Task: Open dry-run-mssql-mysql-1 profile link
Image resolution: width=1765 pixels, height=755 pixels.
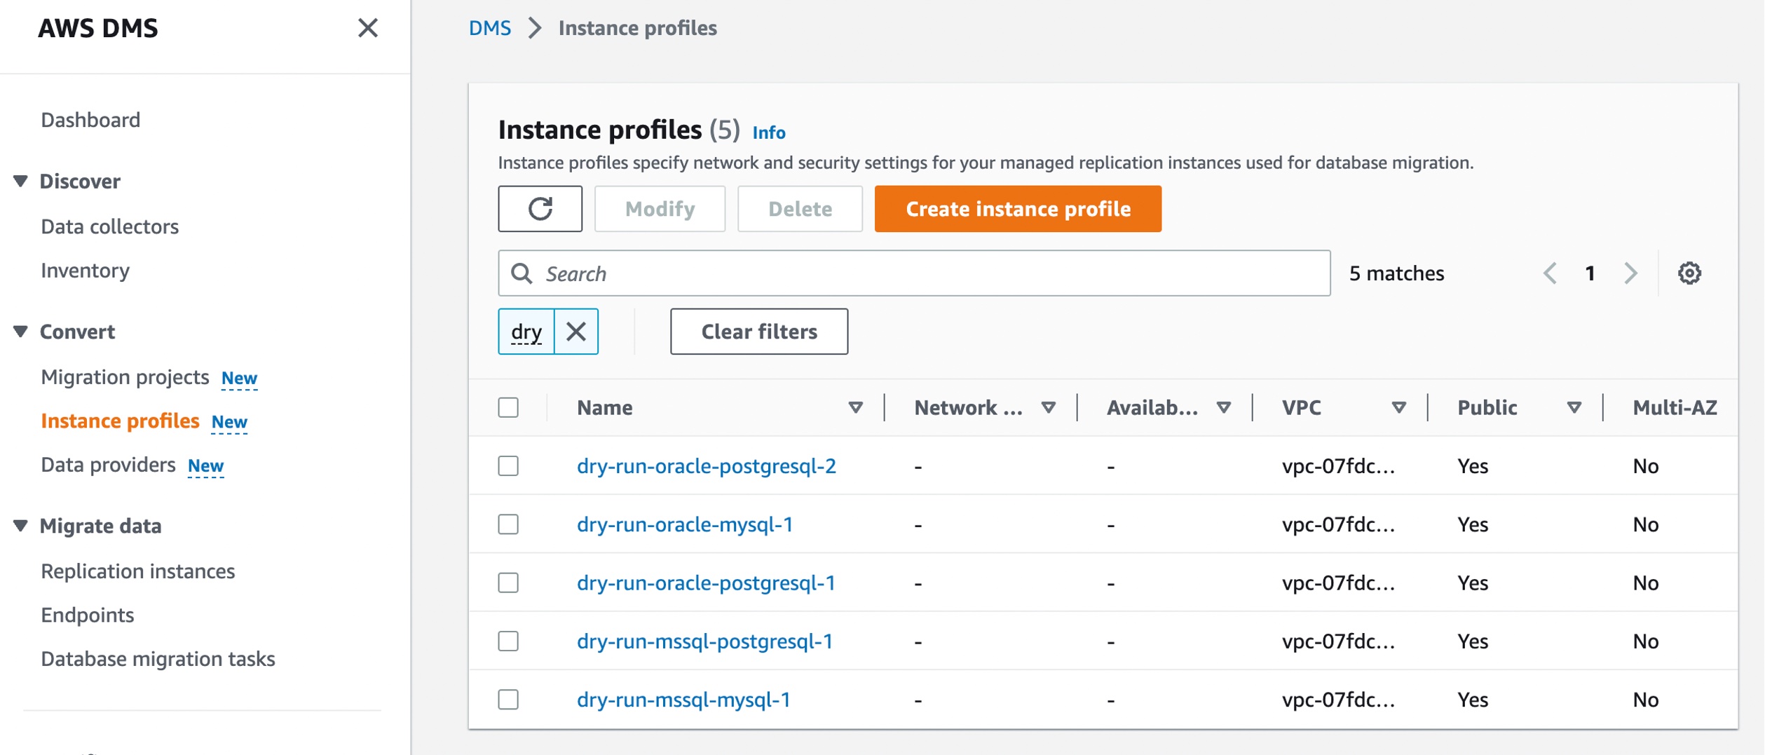Action: point(683,700)
